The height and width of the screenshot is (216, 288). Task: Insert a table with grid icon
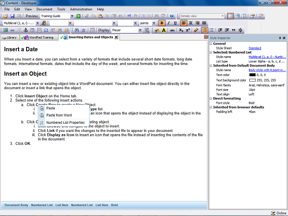pos(32,30)
